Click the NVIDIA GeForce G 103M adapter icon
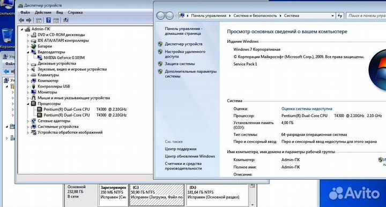The width and height of the screenshot is (386, 207). click(40, 58)
